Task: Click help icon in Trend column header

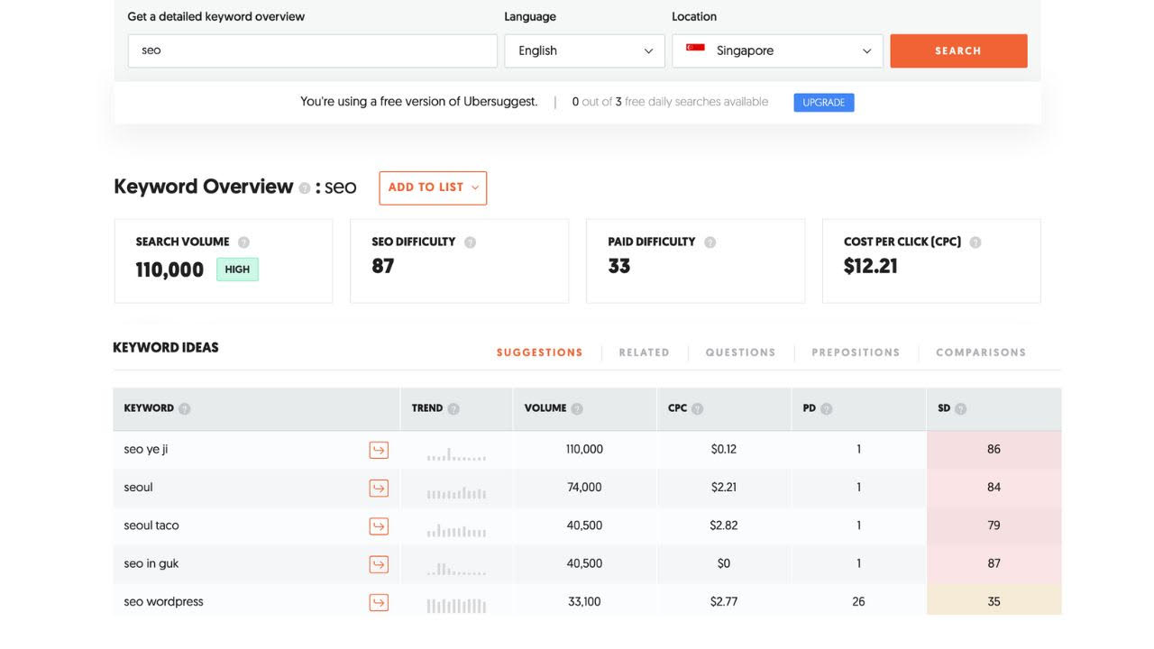Action: 453,408
